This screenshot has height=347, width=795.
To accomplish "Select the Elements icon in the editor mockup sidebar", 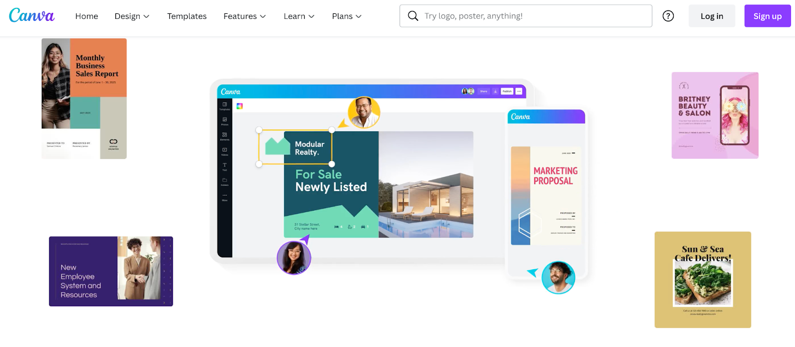I will 225,136.
